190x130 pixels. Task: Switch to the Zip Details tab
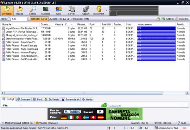pos(52,99)
